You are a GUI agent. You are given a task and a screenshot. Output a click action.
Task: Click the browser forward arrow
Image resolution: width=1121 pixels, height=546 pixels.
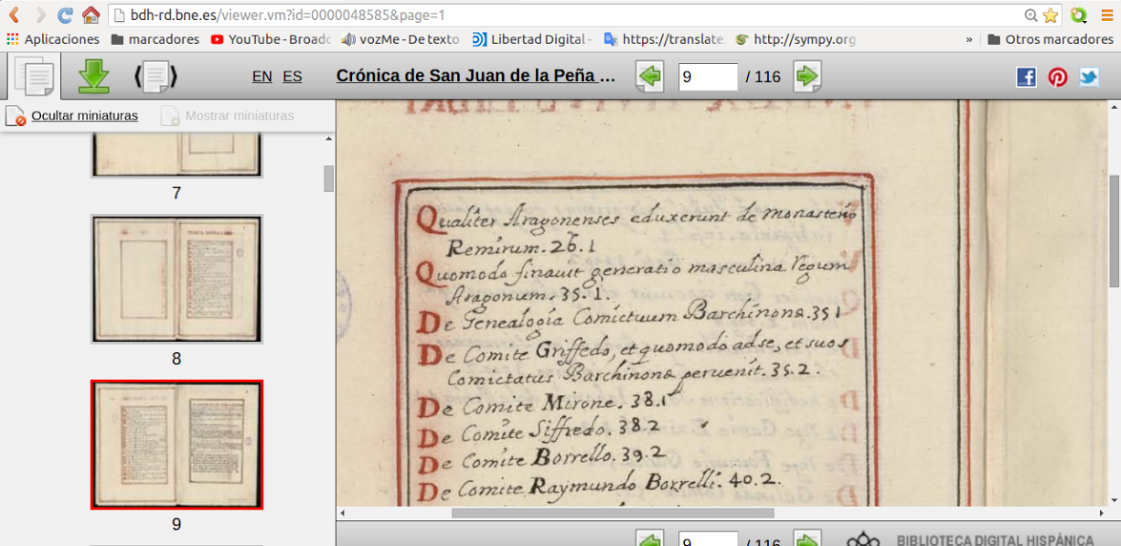click(x=40, y=14)
